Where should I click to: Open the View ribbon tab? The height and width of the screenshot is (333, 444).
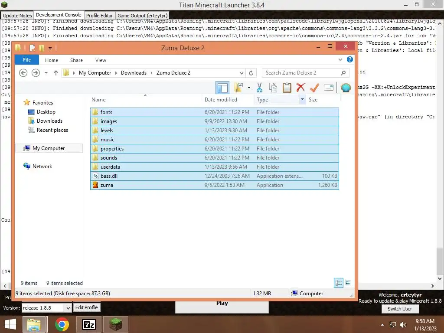pos(101,60)
